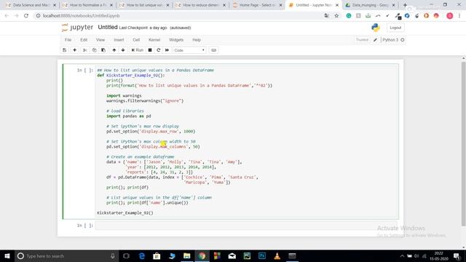The width and height of the screenshot is (466, 262).
Task: Click the empty second code cell
Action: [246, 226]
